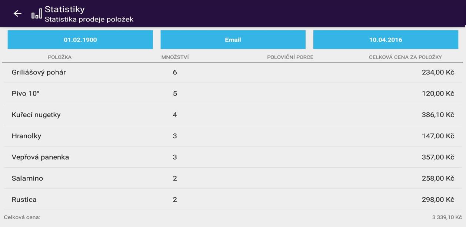
Task: Click the Celková cena za položky header
Action: pos(405,57)
